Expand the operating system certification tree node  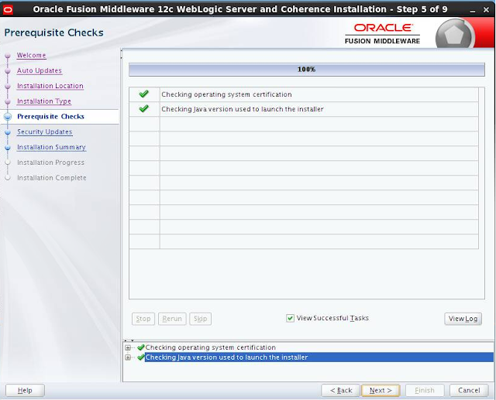(x=128, y=347)
